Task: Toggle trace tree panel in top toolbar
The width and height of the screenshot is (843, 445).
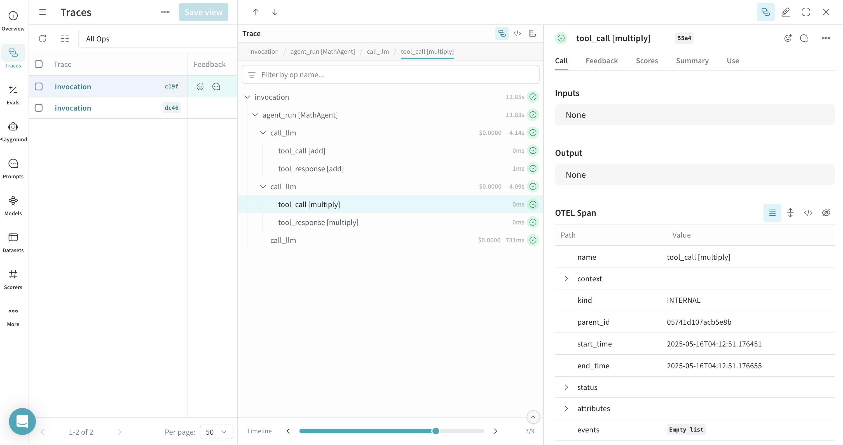Action: (x=765, y=12)
